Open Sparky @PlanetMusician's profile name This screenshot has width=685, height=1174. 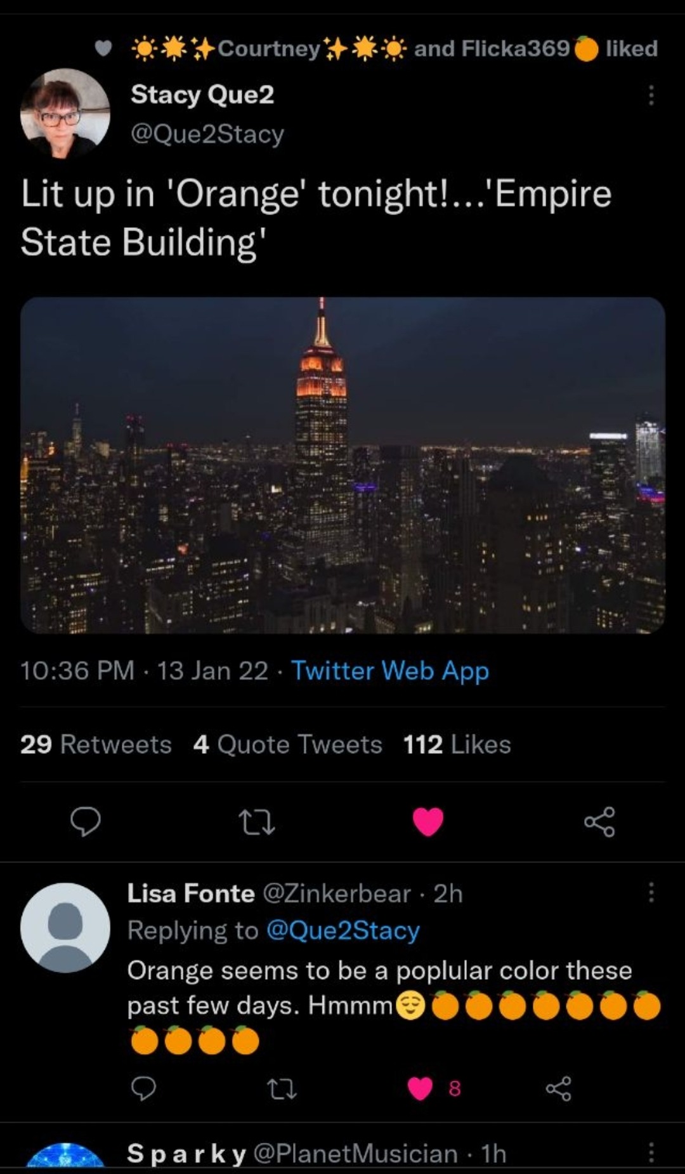point(186,1153)
